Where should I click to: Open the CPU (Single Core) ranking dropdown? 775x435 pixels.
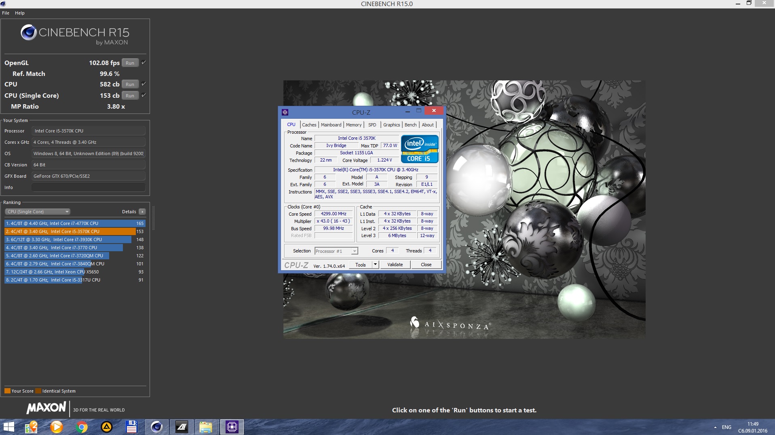tap(38, 212)
